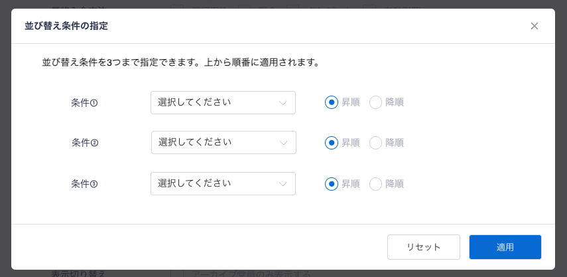Click the 条件① label
Image resolution: width=567 pixels, height=277 pixels.
[84, 103]
